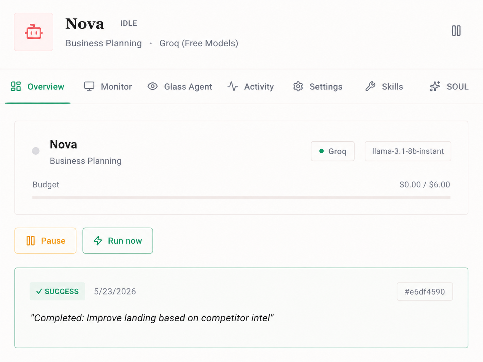This screenshot has height=362, width=483.
Task: Click the Monitor screen icon
Action: [89, 87]
